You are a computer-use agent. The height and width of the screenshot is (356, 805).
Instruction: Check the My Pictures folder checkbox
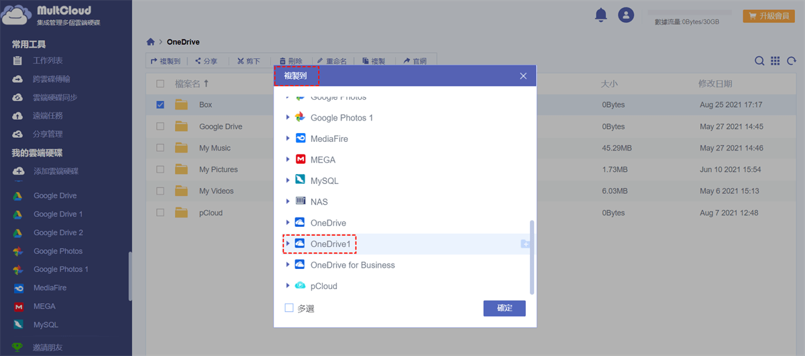tap(160, 169)
